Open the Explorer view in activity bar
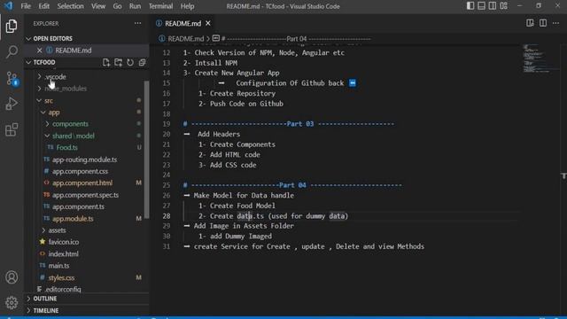 point(12,26)
